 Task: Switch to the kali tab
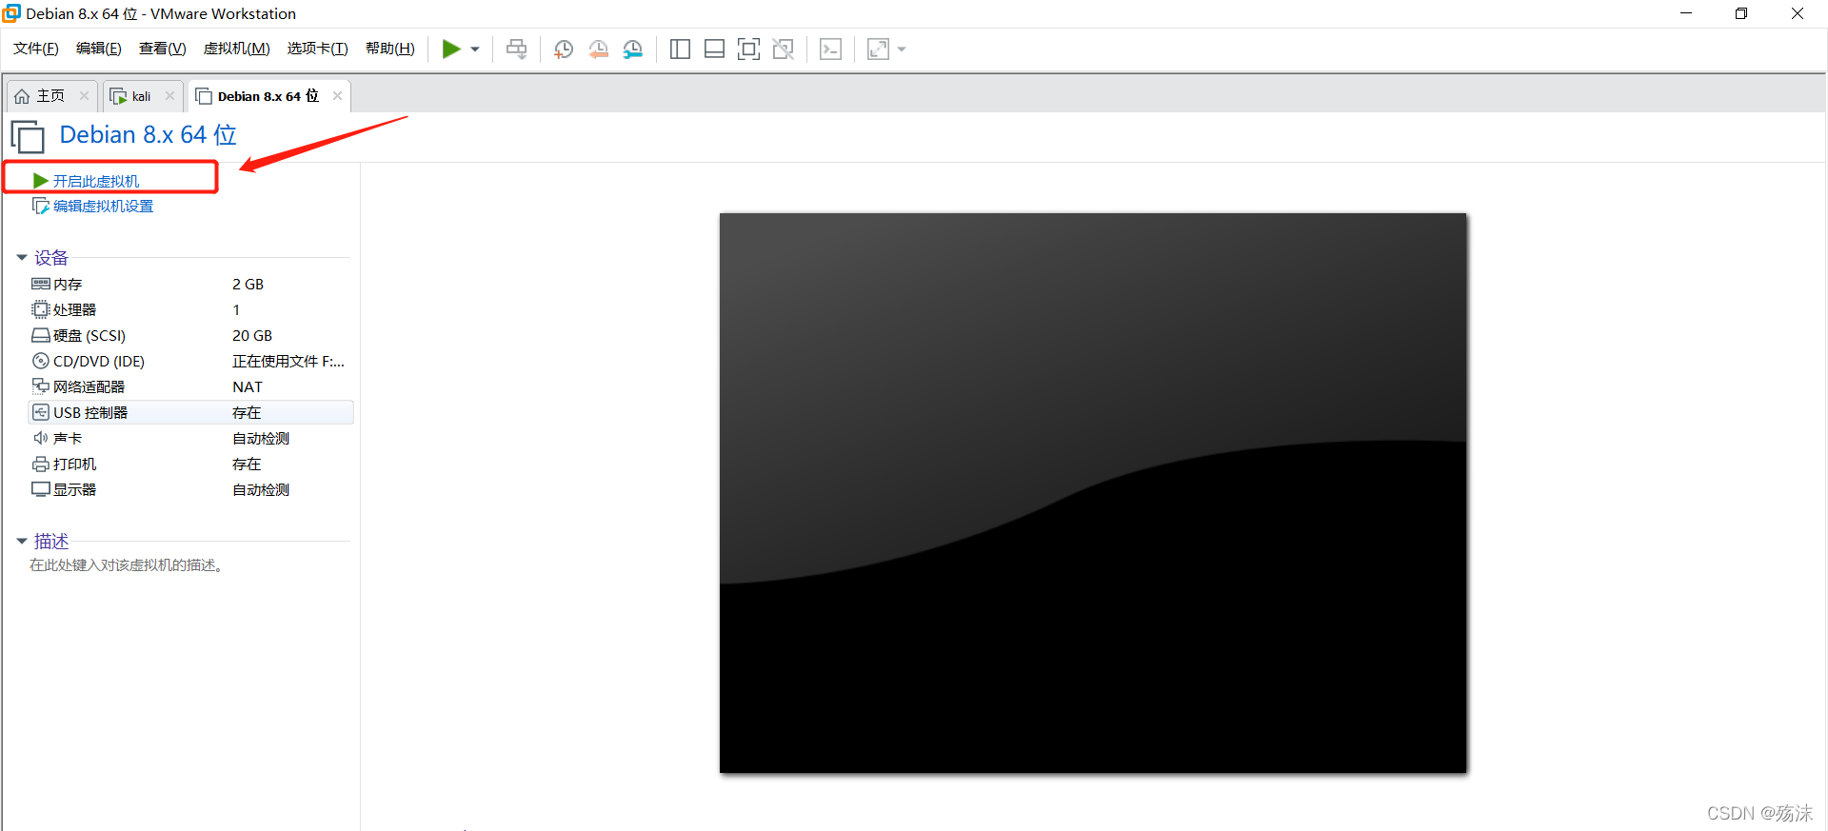140,96
